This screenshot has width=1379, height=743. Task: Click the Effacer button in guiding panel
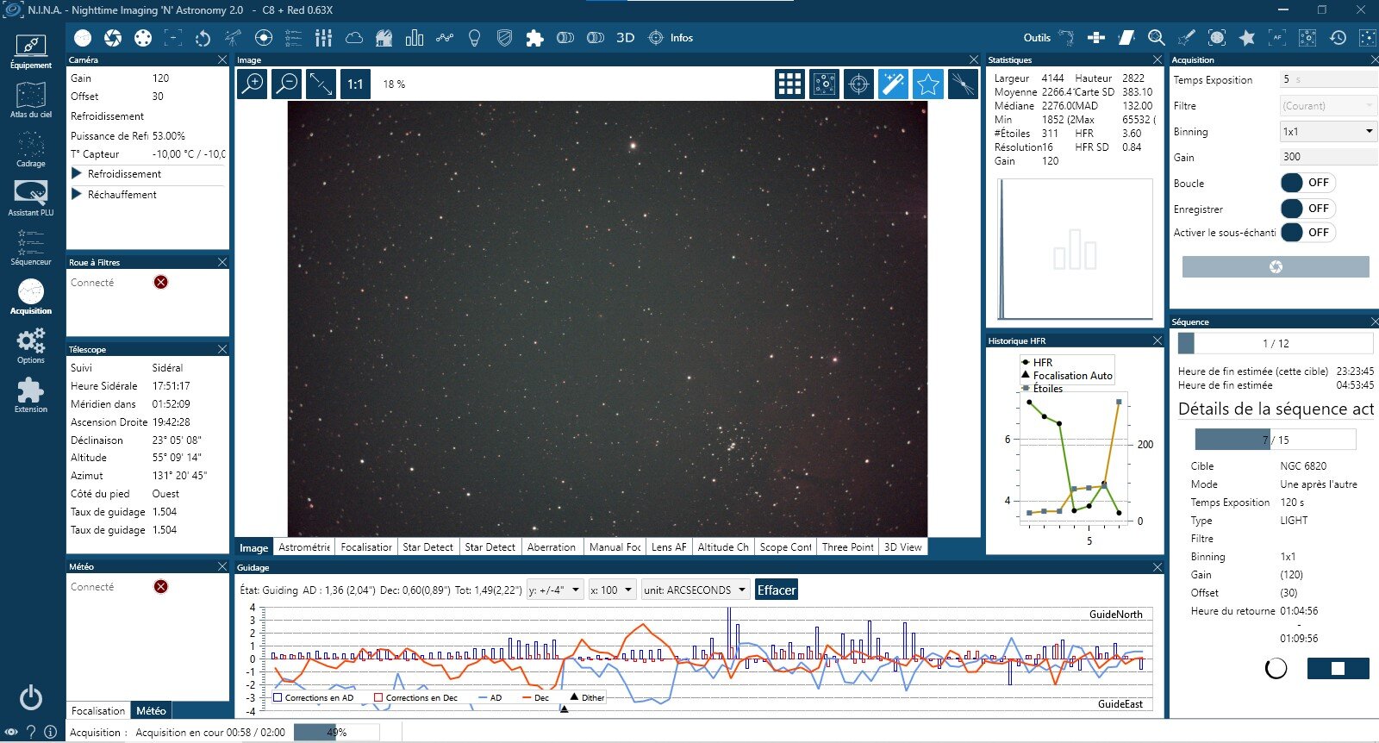[x=776, y=590]
